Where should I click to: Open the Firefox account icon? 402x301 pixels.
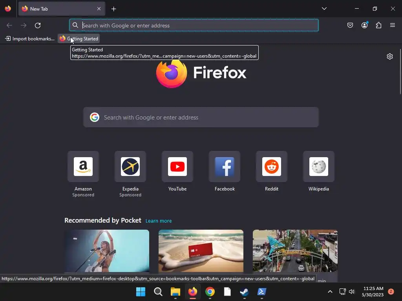tap(364, 25)
